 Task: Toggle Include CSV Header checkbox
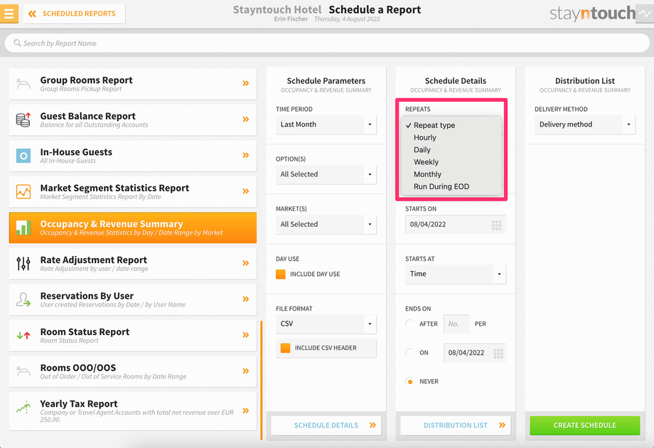pyautogui.click(x=285, y=348)
